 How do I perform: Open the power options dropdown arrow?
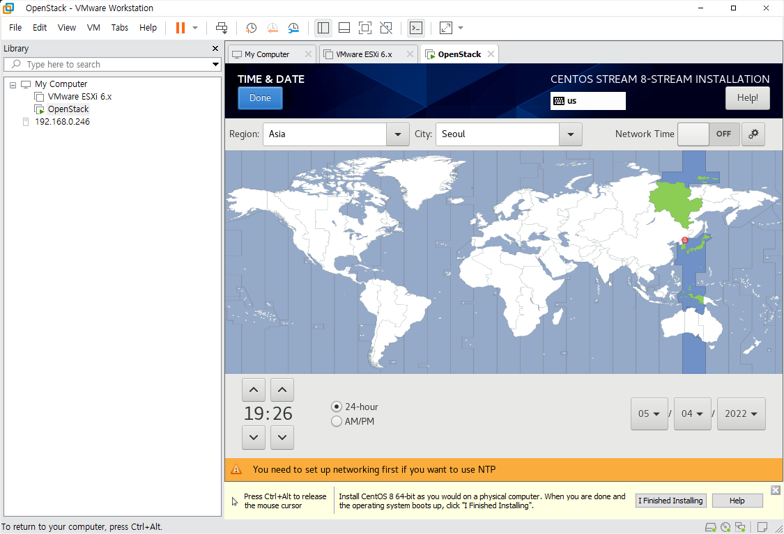pyautogui.click(x=195, y=28)
